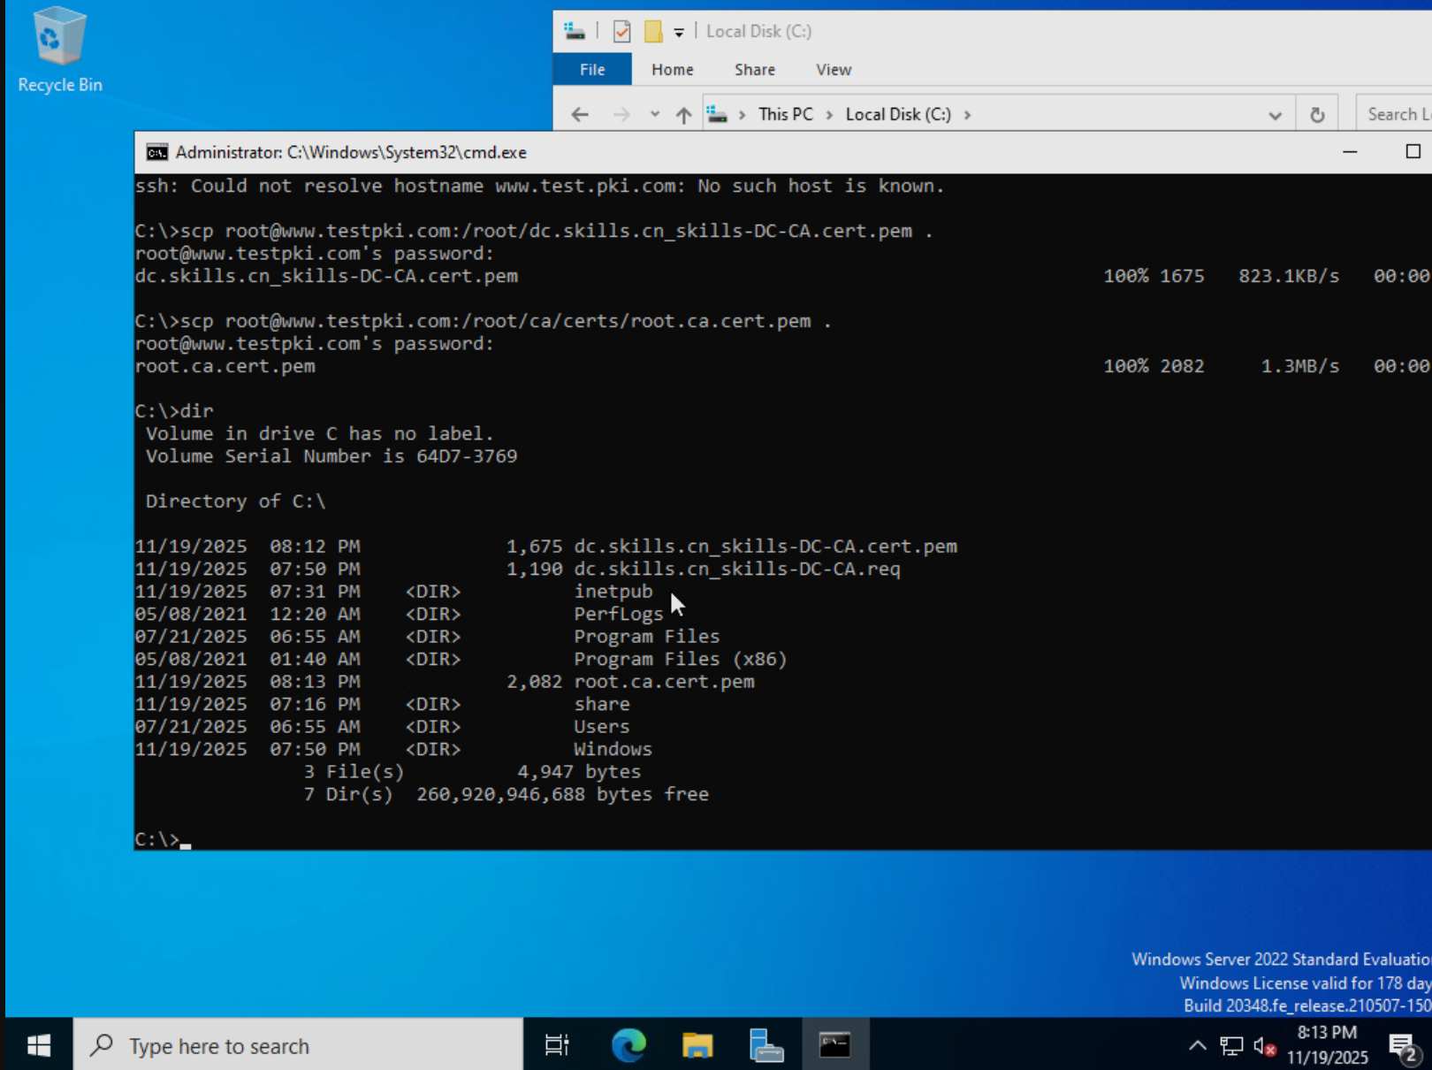The width and height of the screenshot is (1432, 1070).
Task: Expand the chevron after Local Disk (C:)
Action: click(968, 114)
